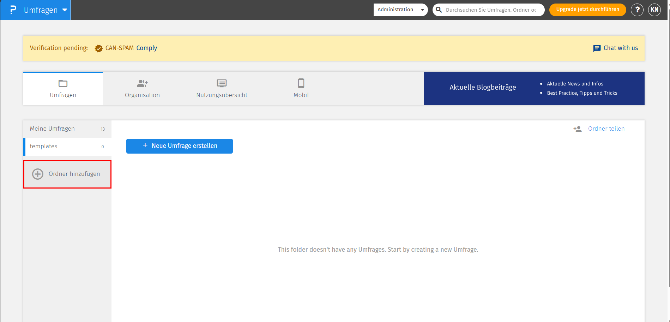This screenshot has width=670, height=322.
Task: Click the Ordner teilen link
Action: [x=606, y=129]
